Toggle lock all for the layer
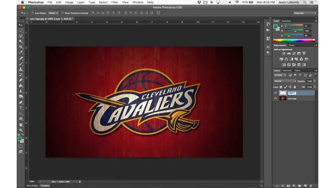335x188 pixels. (x=295, y=87)
